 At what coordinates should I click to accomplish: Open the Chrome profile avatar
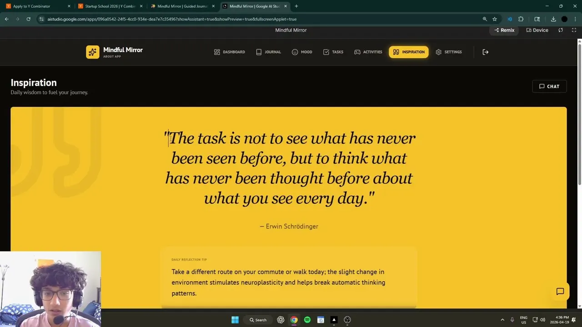[x=564, y=19]
